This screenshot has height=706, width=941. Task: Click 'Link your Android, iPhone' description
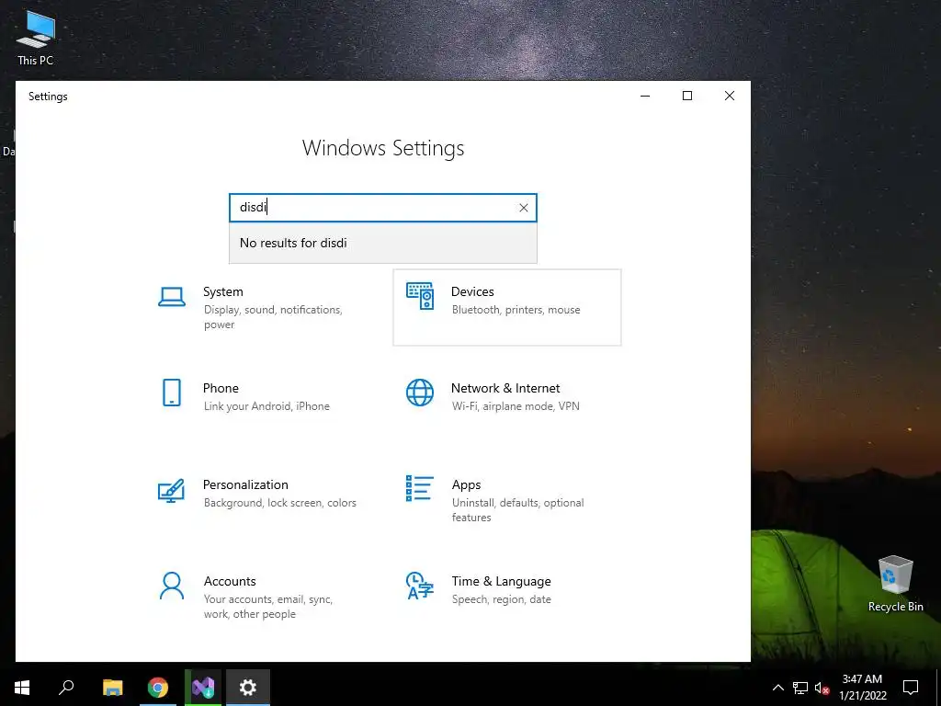coord(266,406)
